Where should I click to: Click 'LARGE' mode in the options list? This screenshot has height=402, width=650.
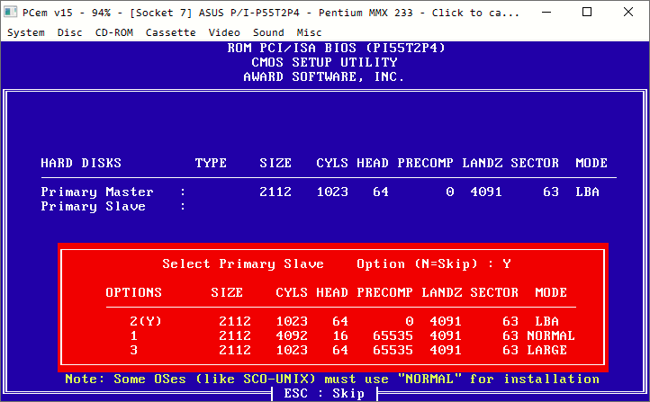(x=546, y=350)
